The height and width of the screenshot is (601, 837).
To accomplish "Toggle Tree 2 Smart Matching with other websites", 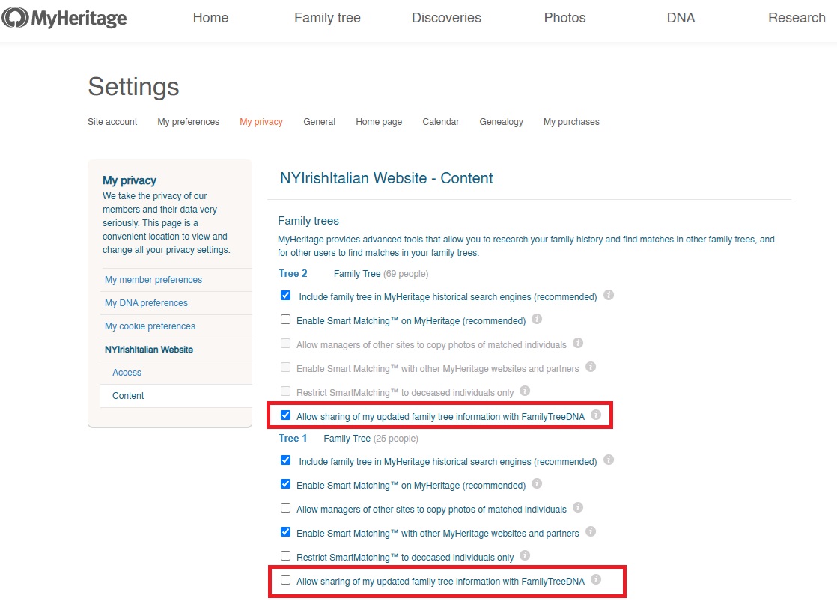I will pos(285,367).
